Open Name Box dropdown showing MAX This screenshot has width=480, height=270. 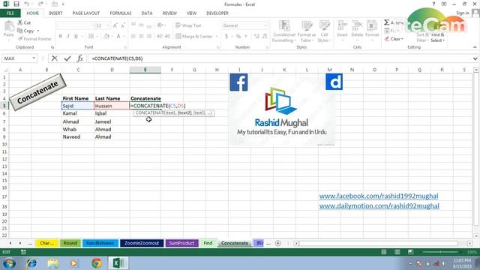pyautogui.click(x=34, y=58)
